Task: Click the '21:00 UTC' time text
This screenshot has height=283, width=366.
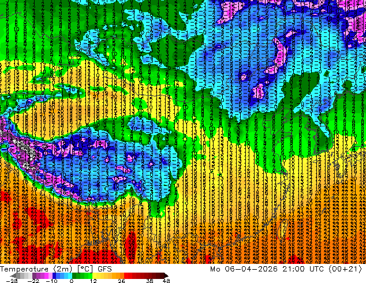Action: coord(303,269)
